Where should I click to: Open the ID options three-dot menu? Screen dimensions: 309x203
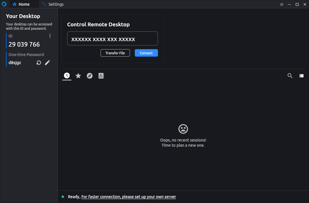pyautogui.click(x=50, y=35)
